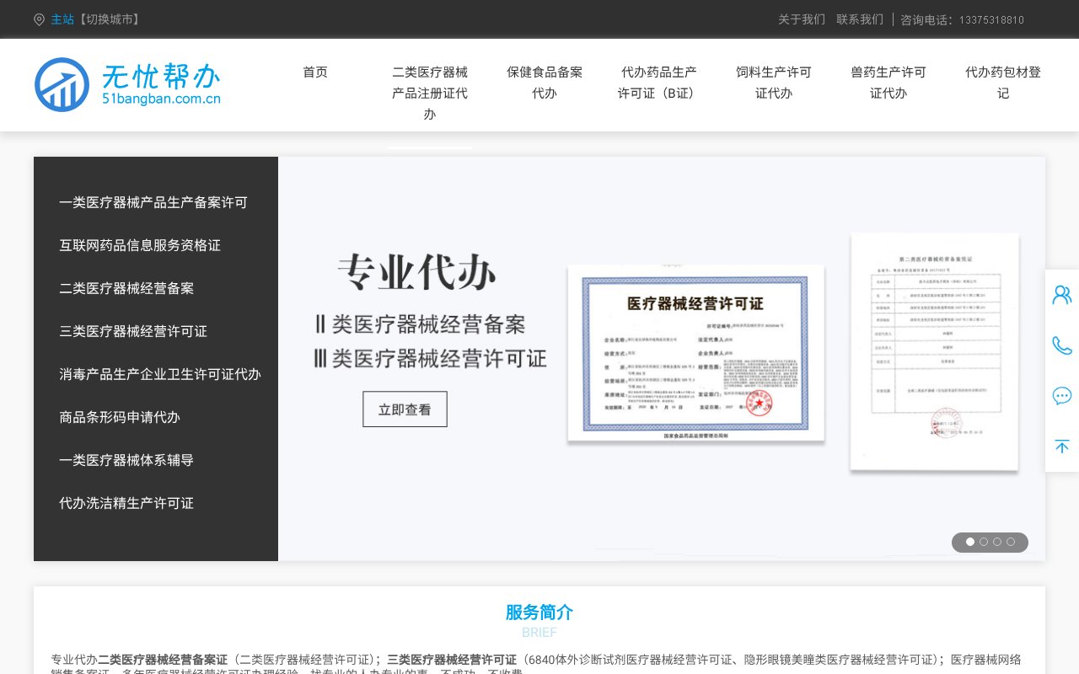
Task: Click the back-to-top arrow icon
Action: click(1061, 447)
